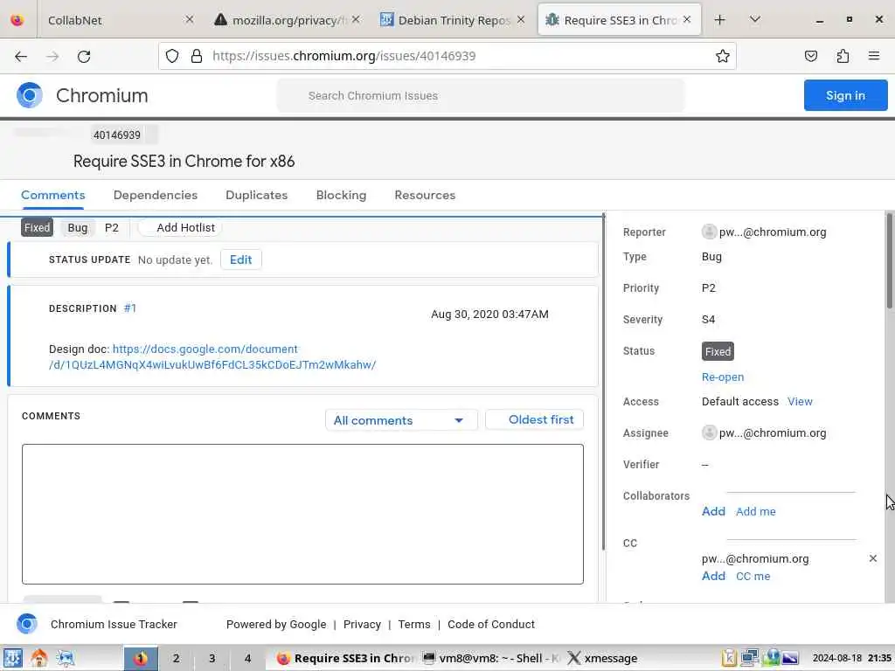Open the Privacy footer link
This screenshot has width=895, height=671.
tap(362, 624)
